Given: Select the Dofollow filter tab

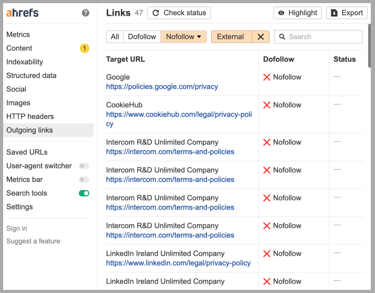Looking at the screenshot, I should [142, 37].
